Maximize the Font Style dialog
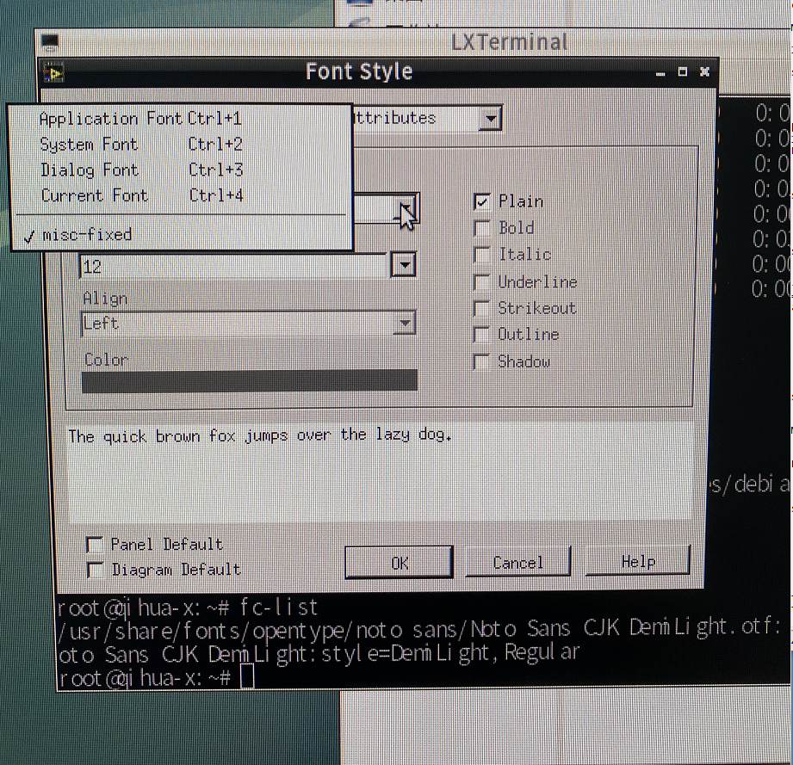This screenshot has width=793, height=765. click(682, 71)
